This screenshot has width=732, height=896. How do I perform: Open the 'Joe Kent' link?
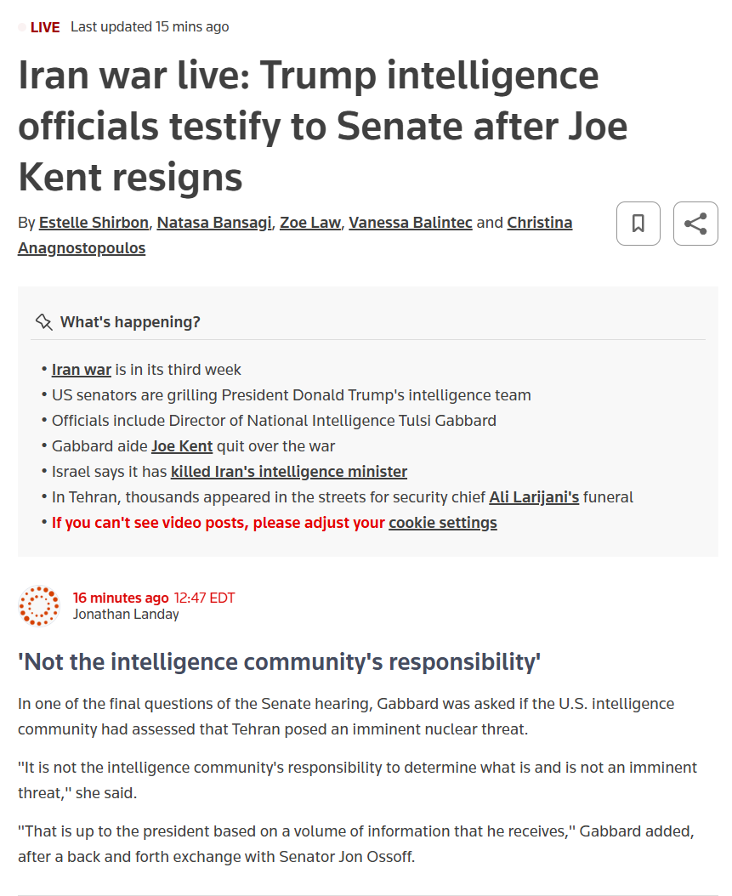182,446
